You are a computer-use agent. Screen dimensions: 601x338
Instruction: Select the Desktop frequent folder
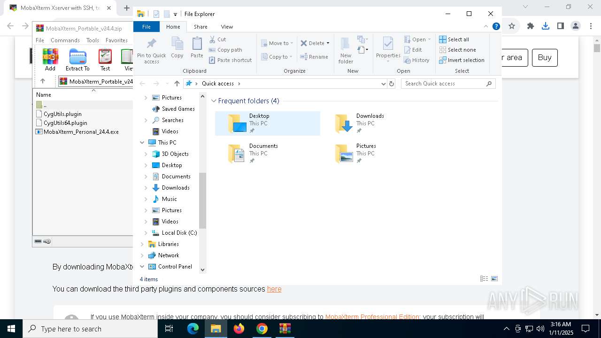tap(268, 123)
